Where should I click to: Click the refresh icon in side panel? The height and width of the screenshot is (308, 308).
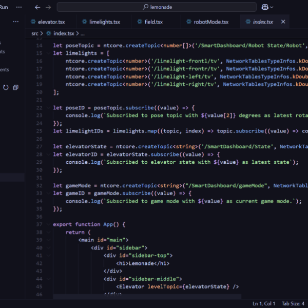pyautogui.click(x=6, y=87)
